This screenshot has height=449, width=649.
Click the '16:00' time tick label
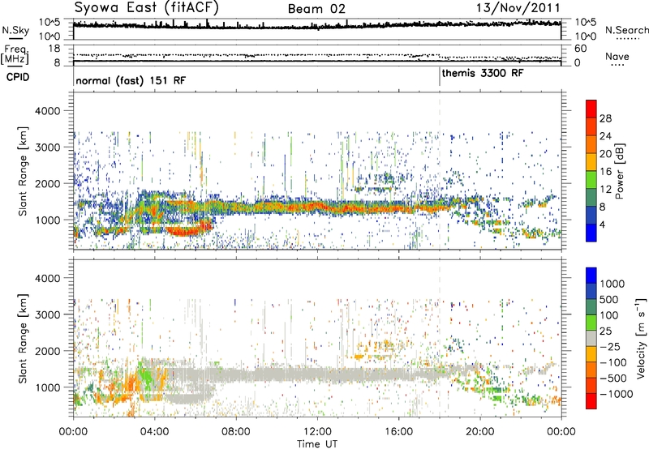398,432
